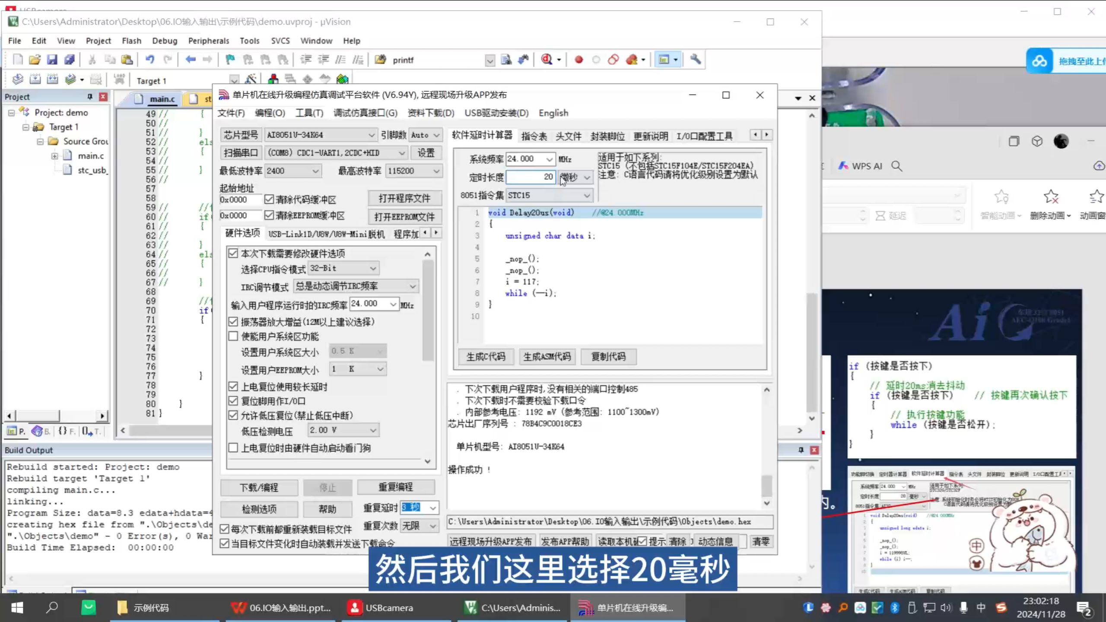Click Start Debug Session magnifier icon

[547, 60]
